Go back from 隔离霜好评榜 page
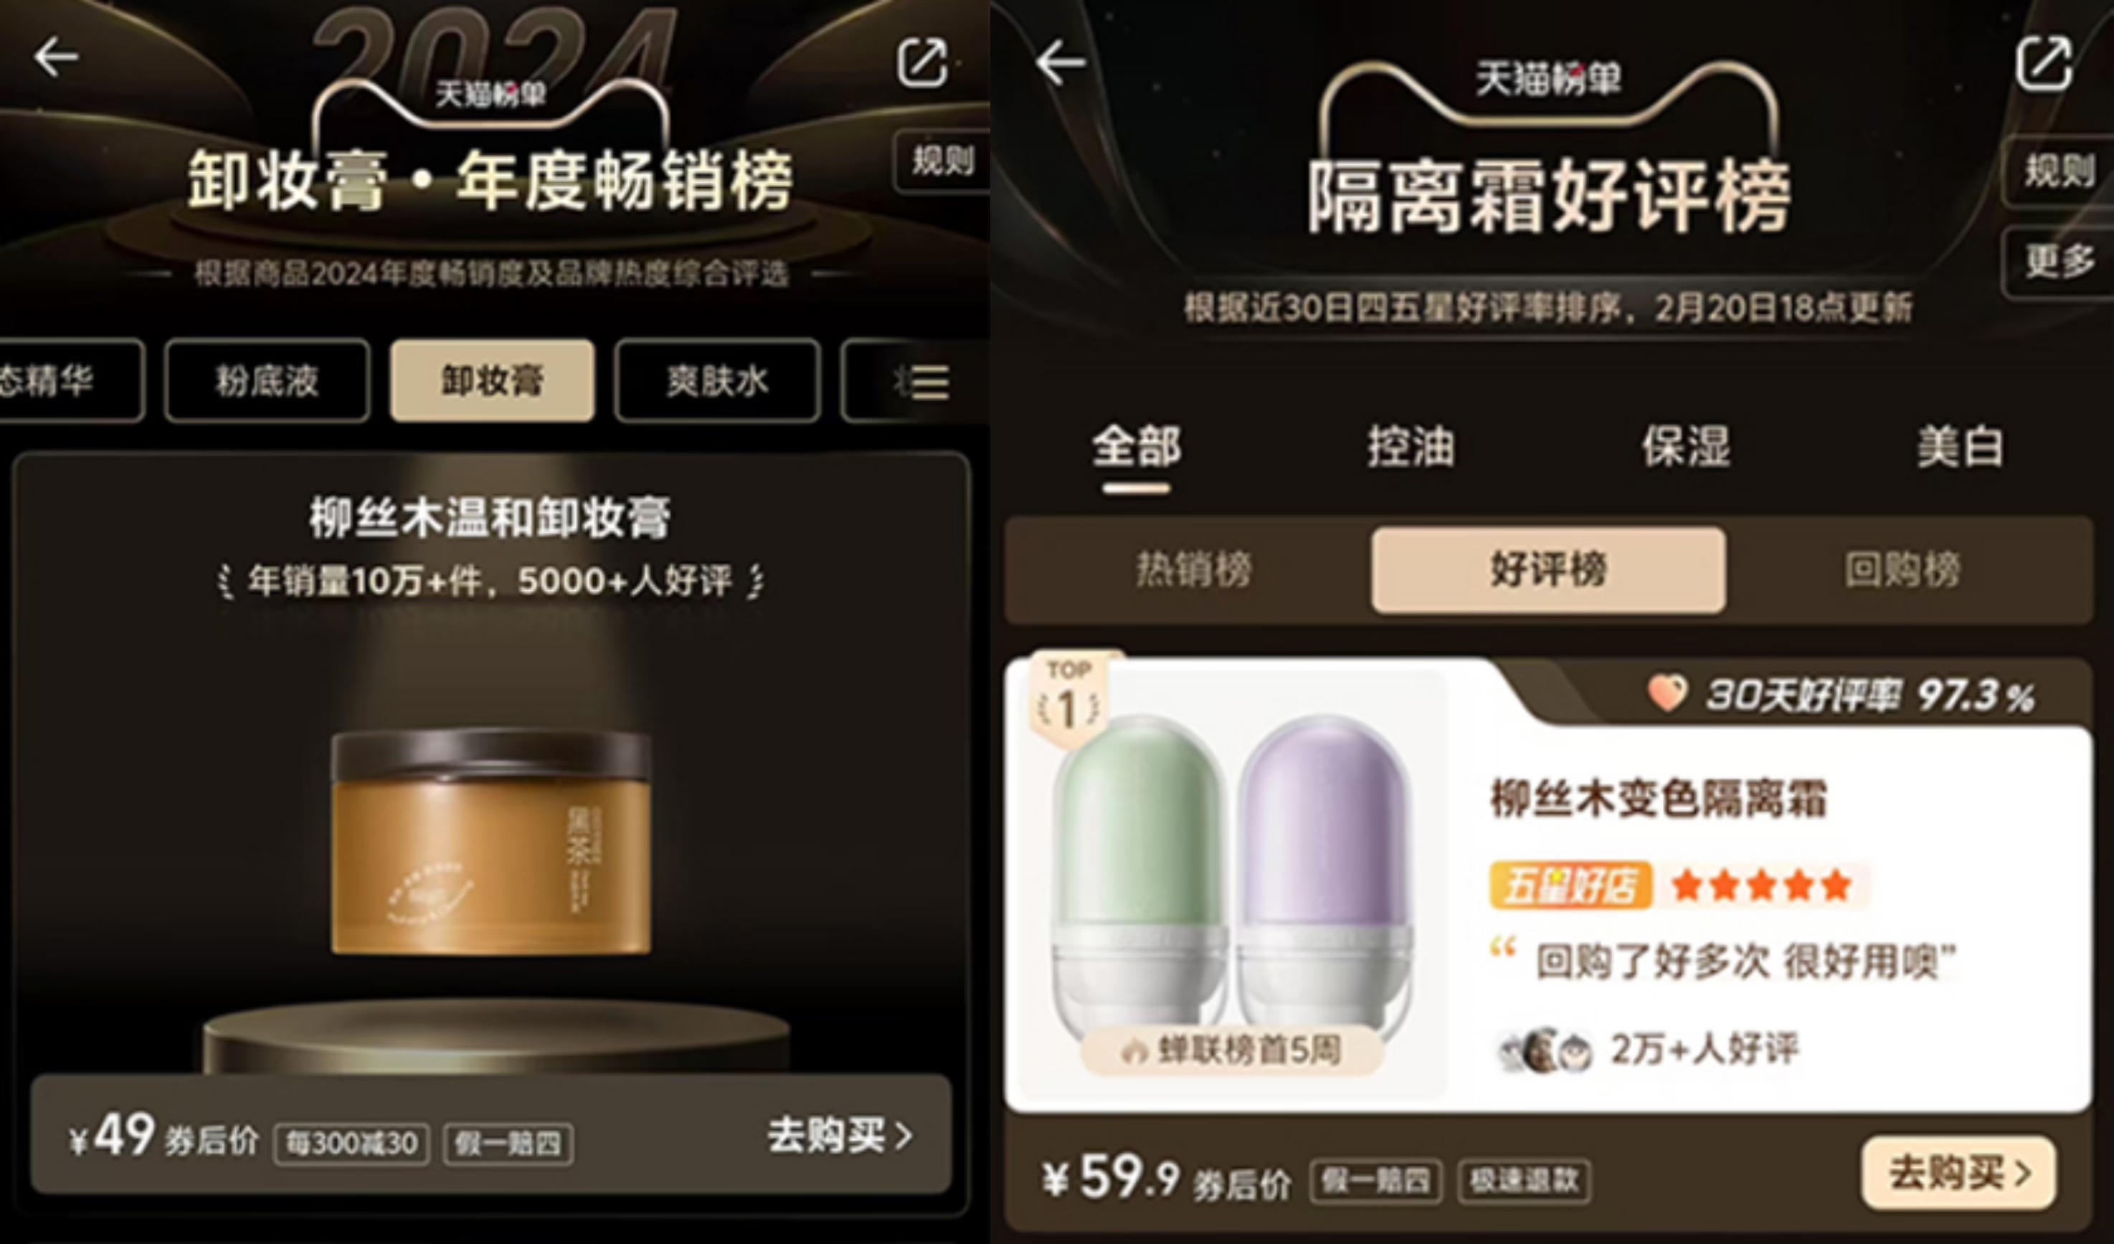The image size is (2114, 1244). click(x=1061, y=62)
